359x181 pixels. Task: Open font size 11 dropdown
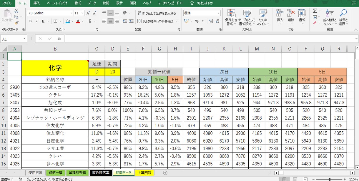click(83, 13)
